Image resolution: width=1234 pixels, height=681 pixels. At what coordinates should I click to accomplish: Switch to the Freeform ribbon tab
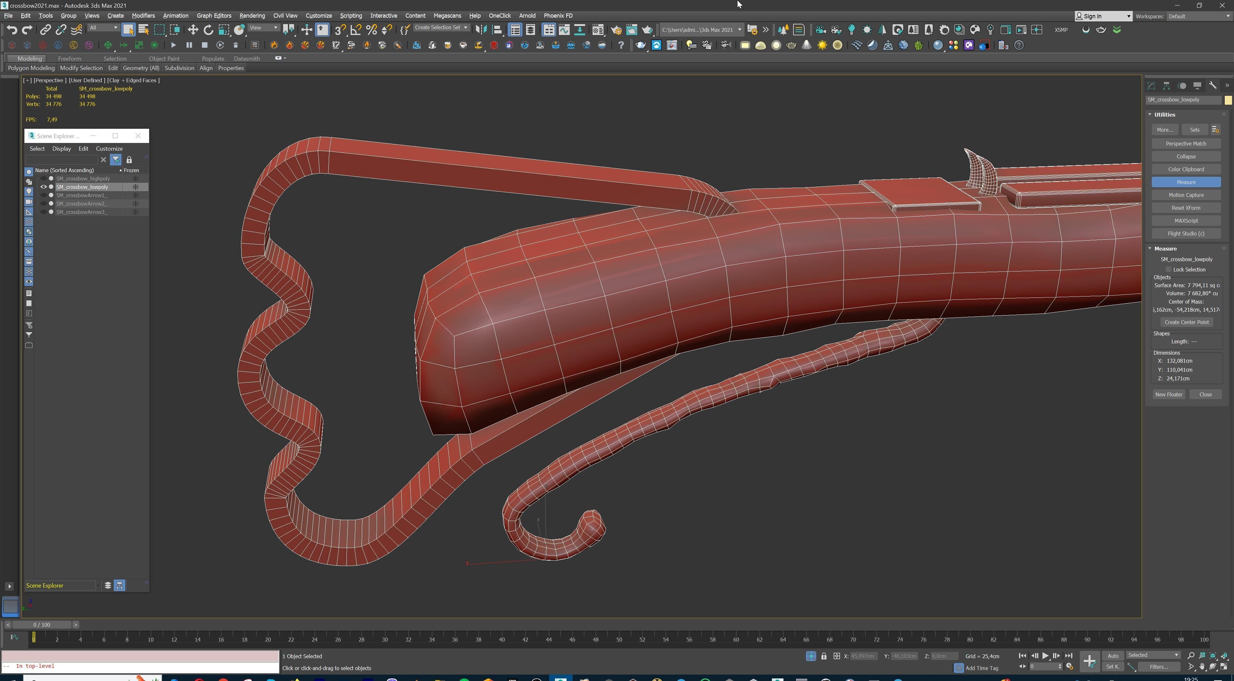pos(69,58)
